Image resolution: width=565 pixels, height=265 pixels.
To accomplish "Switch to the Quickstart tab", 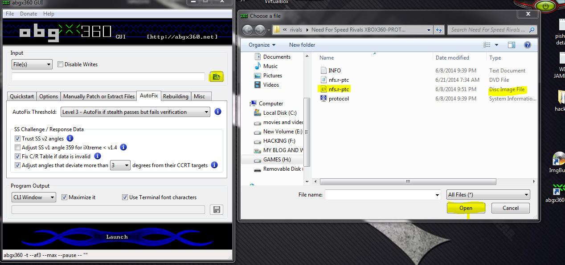I will pos(22,96).
